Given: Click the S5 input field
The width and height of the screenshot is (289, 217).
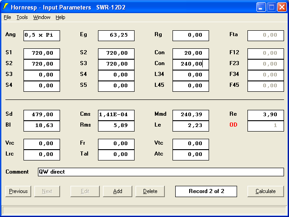Looking at the screenshot, I should click(x=117, y=86).
